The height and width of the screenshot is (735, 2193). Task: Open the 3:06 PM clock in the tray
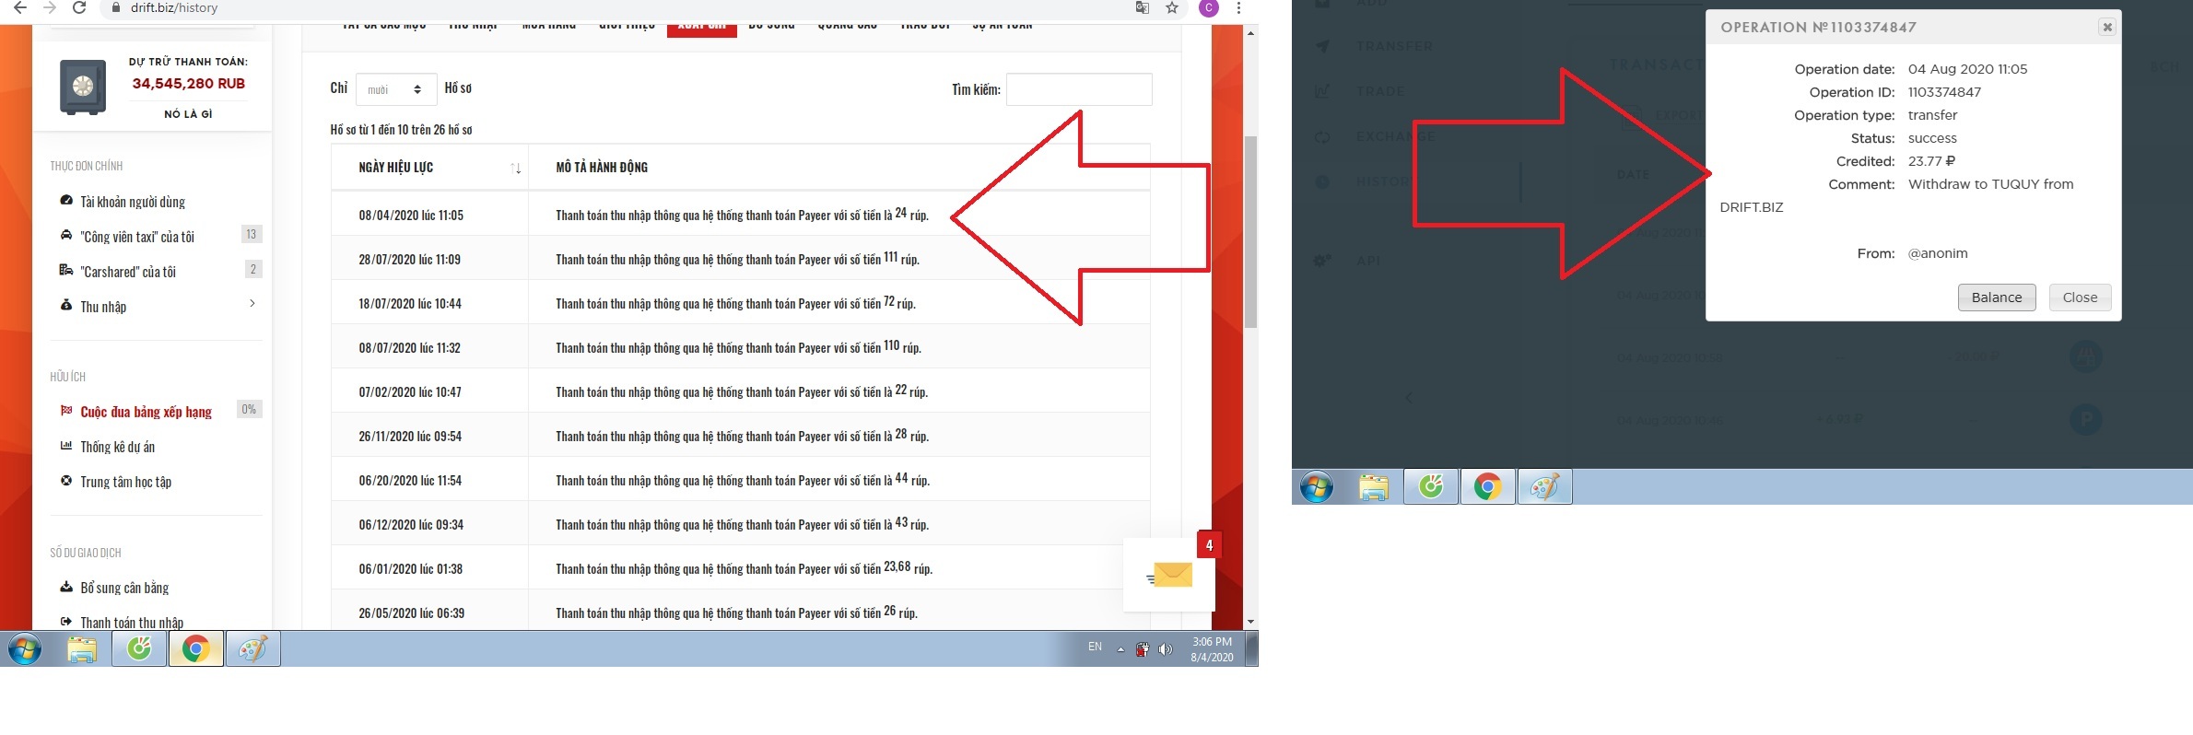pos(1212,649)
